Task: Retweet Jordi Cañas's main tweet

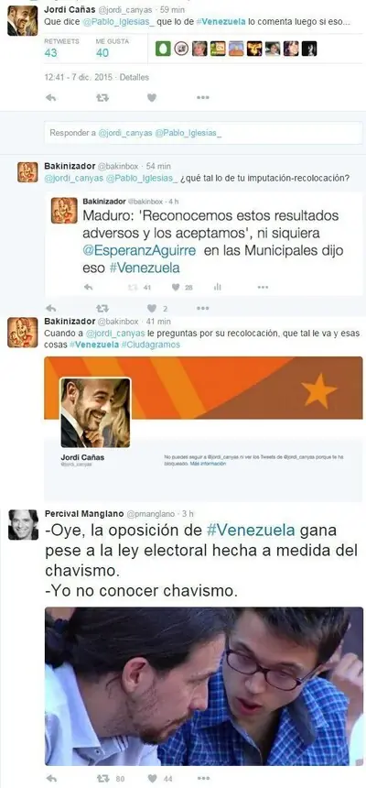Action: (x=102, y=98)
